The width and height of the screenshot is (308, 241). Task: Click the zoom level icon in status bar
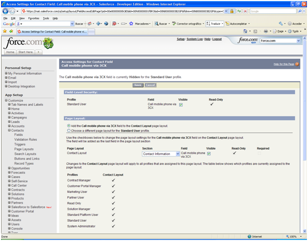coord(288,237)
